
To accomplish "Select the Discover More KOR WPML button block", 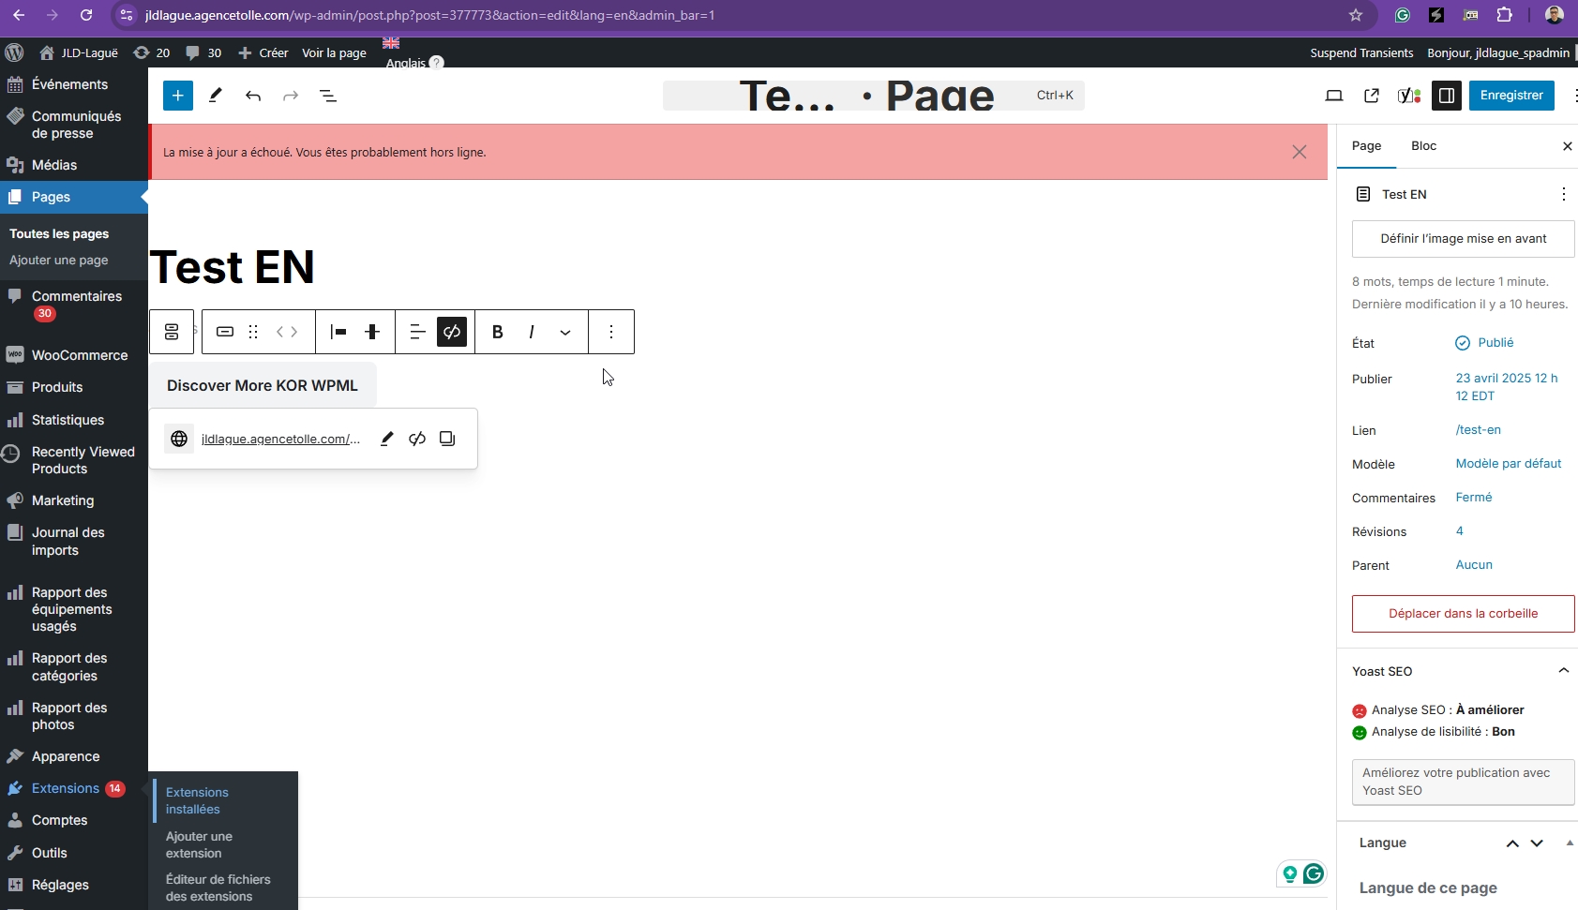I will tap(263, 385).
